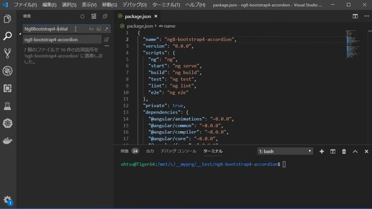The width and height of the screenshot is (372, 209).
Task: Open the 1: bash terminal dropdown
Action: pos(285,151)
